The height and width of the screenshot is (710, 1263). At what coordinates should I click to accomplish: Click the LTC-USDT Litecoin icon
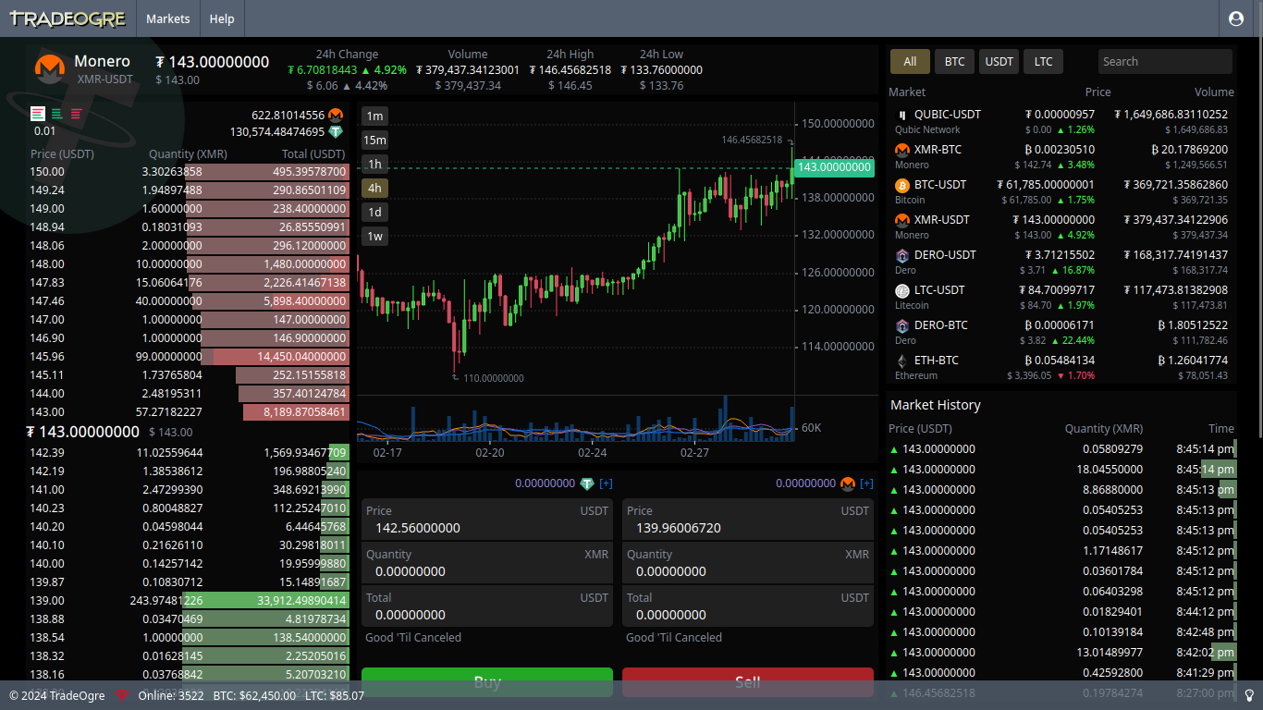pyautogui.click(x=902, y=290)
